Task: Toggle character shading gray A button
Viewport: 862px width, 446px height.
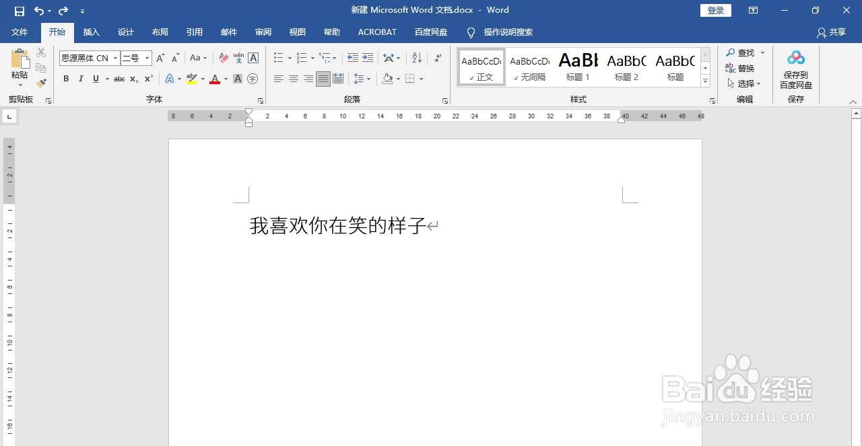Action: tap(238, 79)
